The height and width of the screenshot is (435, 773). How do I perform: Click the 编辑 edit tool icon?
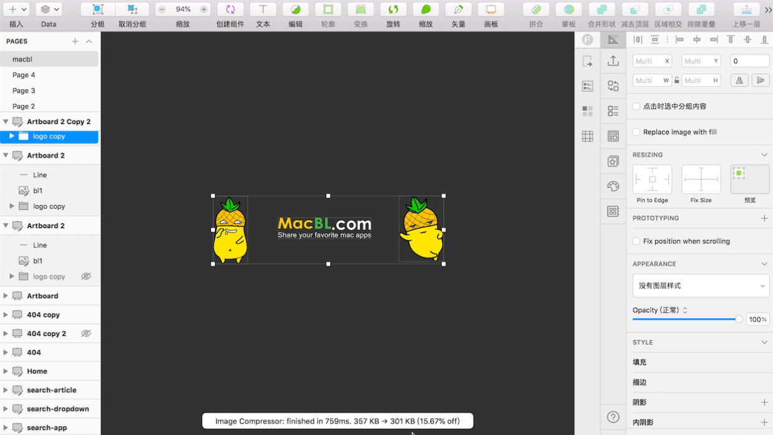coord(295,9)
